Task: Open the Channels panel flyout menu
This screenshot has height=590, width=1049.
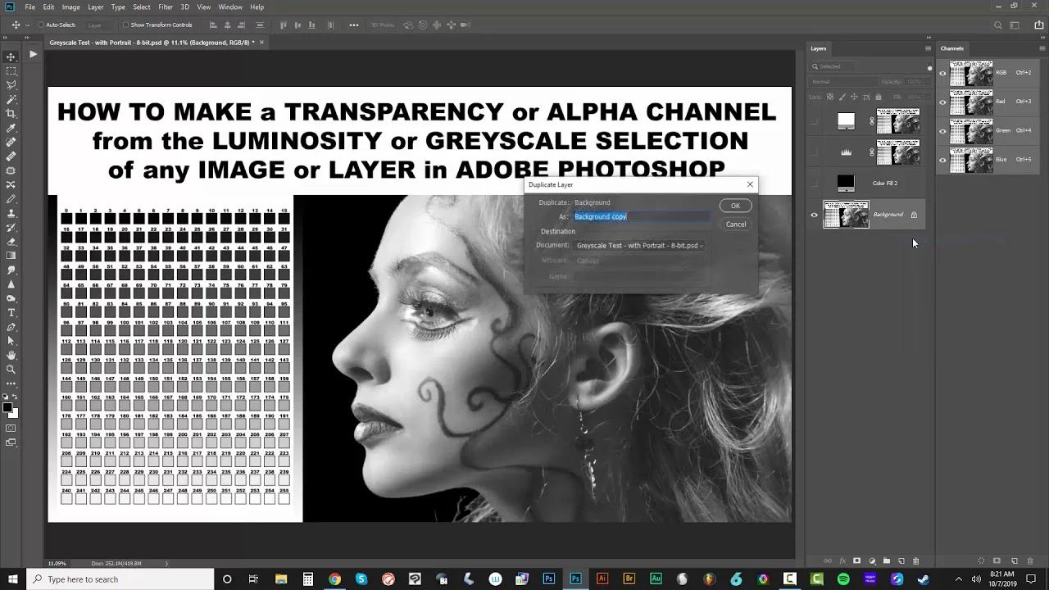Action: [x=1041, y=48]
